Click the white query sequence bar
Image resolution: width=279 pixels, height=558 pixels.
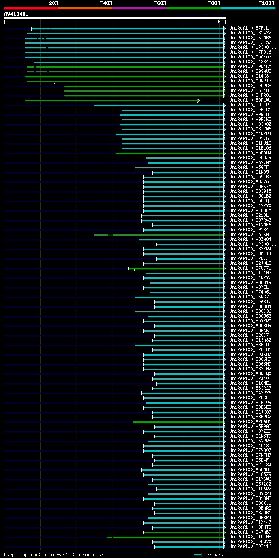(115, 17)
